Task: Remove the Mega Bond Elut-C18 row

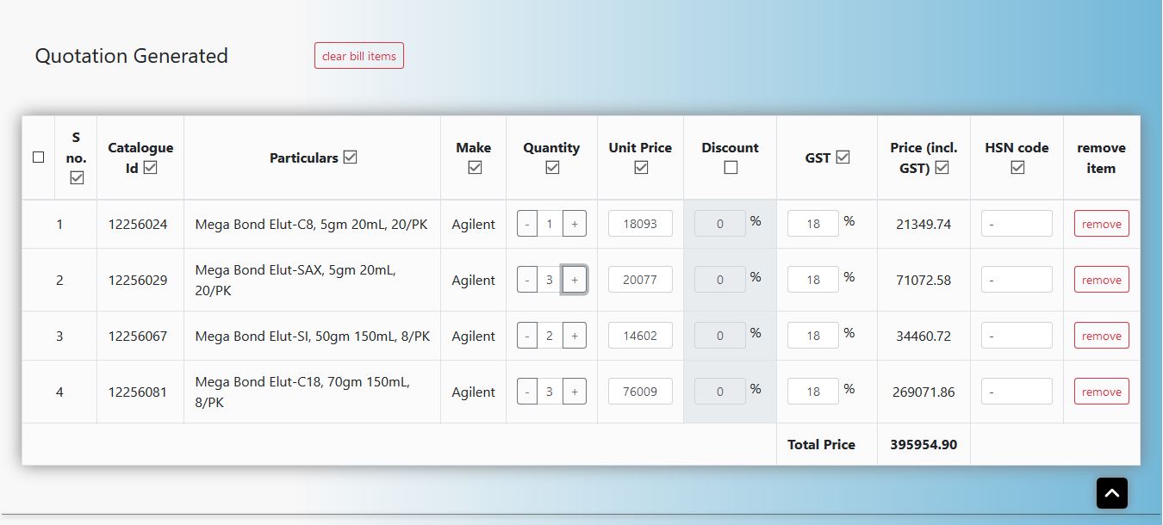Action: pos(1101,392)
